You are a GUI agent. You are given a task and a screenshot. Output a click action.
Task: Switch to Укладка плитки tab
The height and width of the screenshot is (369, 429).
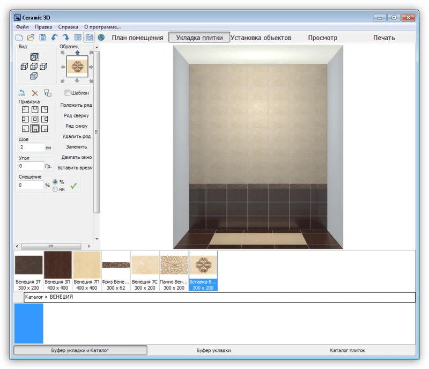(199, 38)
